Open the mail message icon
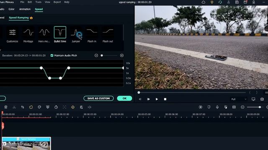Image resolution: width=268 pixels, height=150 pixels. pos(245,2)
